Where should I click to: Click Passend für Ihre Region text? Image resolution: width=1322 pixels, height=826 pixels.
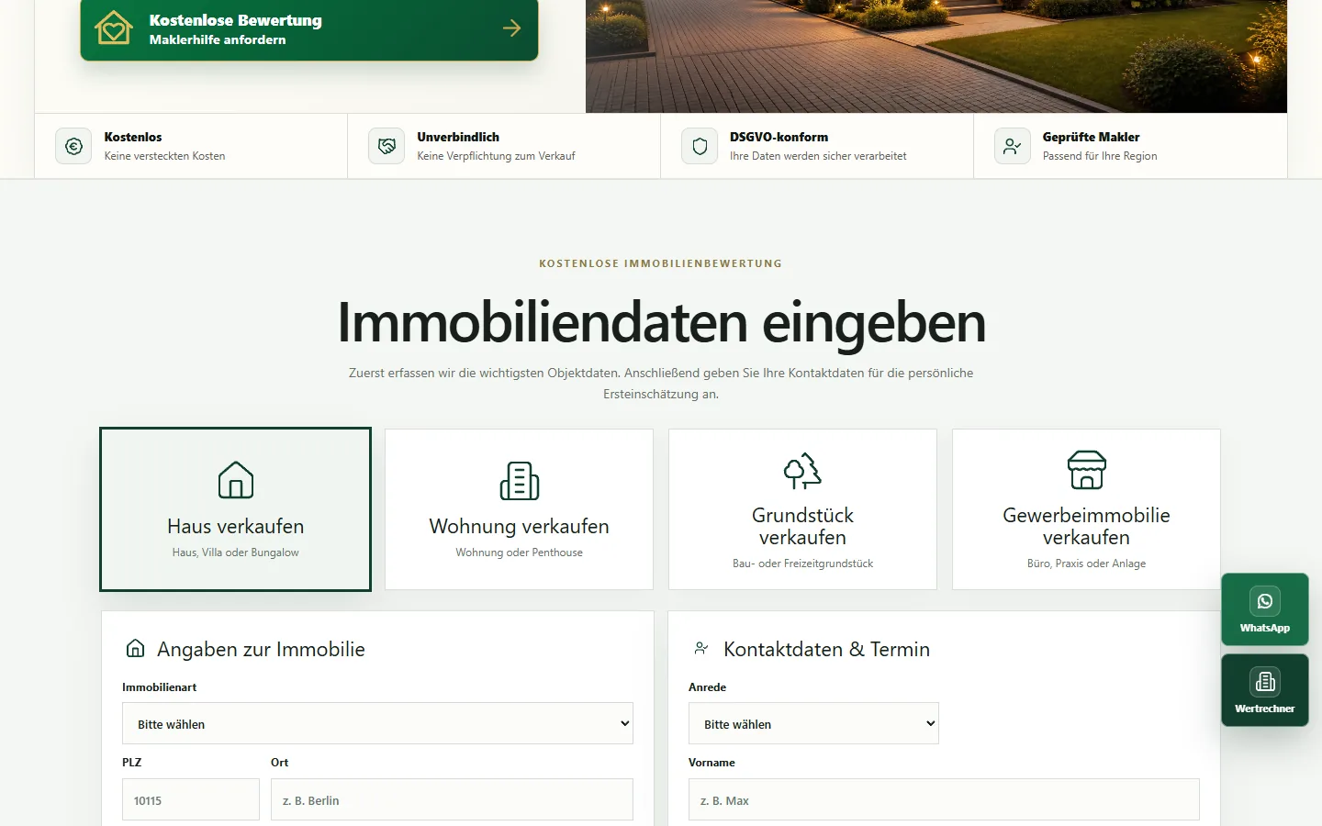tap(1100, 156)
